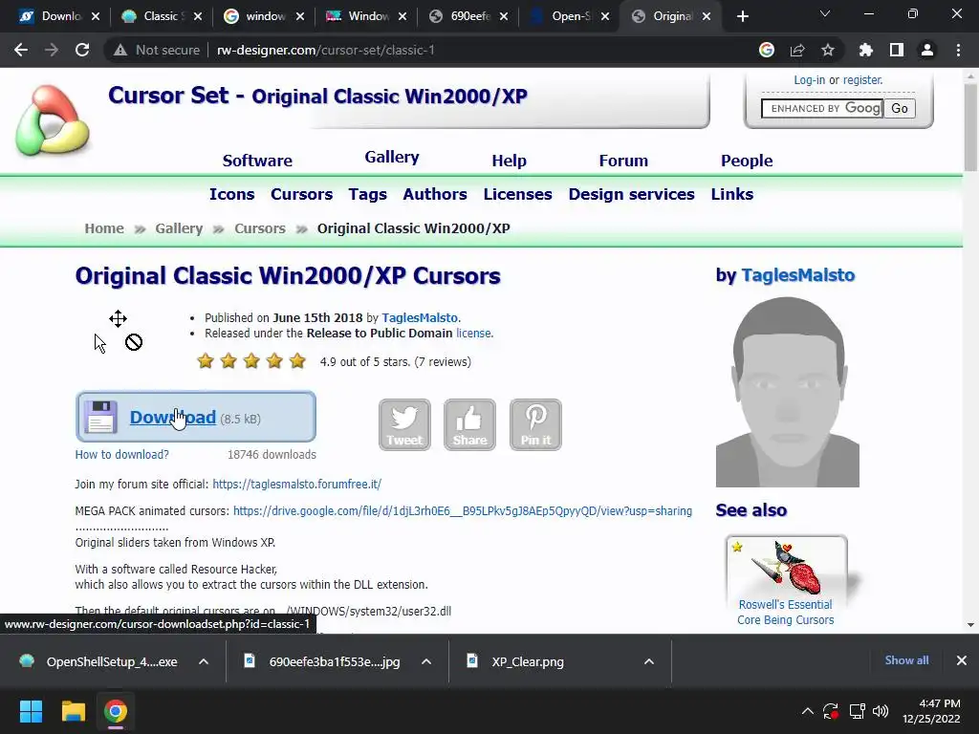
Task: Close the downloads bar
Action: [x=962, y=660]
